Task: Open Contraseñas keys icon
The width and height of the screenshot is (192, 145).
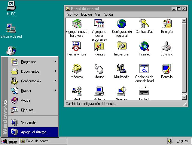Action: [144, 24]
